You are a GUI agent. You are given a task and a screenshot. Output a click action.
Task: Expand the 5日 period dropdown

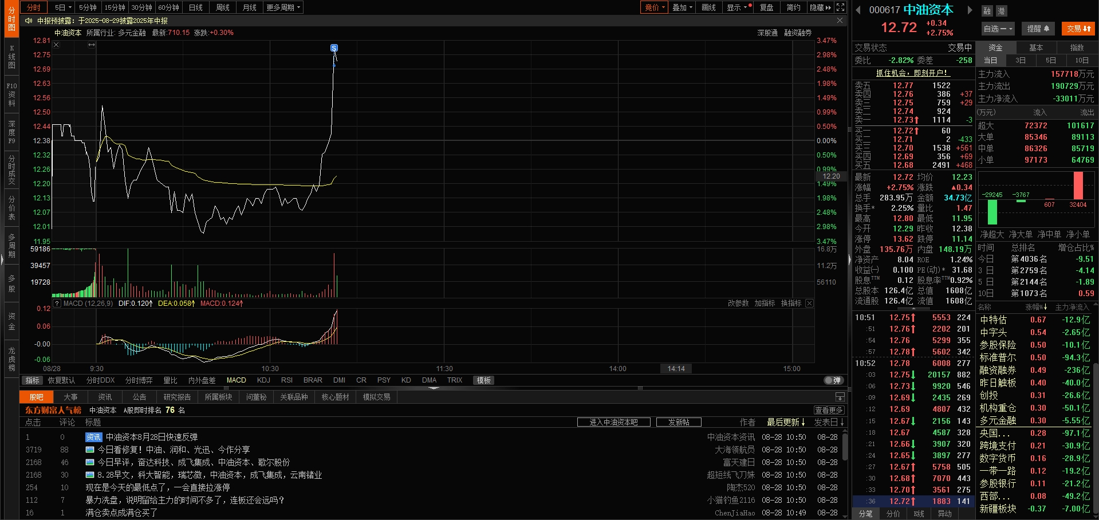click(x=63, y=7)
